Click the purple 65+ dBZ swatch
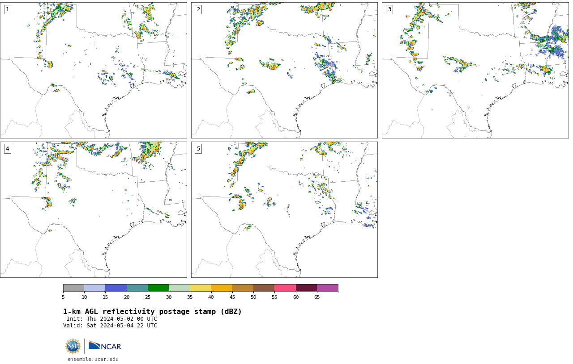This screenshot has height=364, width=573. [327, 288]
